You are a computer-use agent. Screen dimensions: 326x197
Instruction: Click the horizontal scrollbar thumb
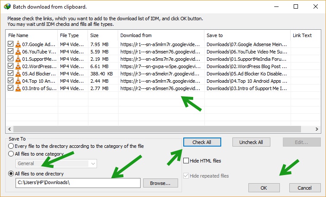(157, 129)
